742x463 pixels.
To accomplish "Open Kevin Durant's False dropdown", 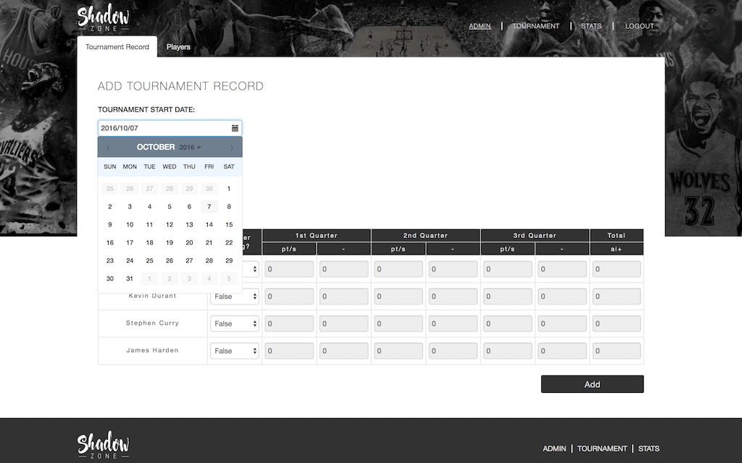I will 234,297.
